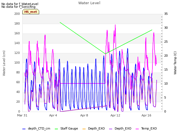Image resolution: width=179 pixels, height=134 pixels.
Task: Click the Water Level chart title
Action: tap(89, 3)
